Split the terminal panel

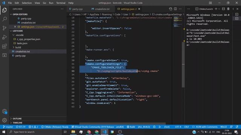(223, 9)
